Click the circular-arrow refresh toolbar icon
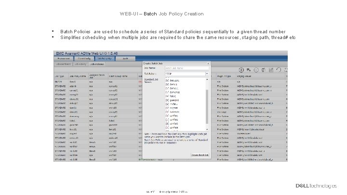The height and width of the screenshot is (195, 347). coord(279,70)
